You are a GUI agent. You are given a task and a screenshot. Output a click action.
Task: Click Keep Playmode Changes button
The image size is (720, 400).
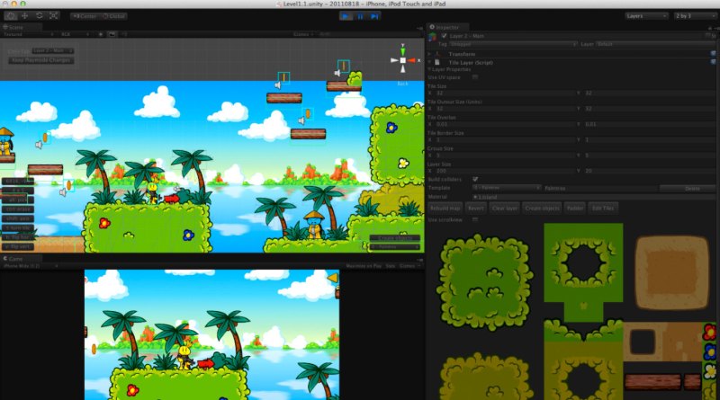click(x=40, y=60)
